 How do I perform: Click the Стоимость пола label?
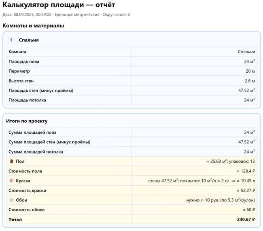point(25,171)
